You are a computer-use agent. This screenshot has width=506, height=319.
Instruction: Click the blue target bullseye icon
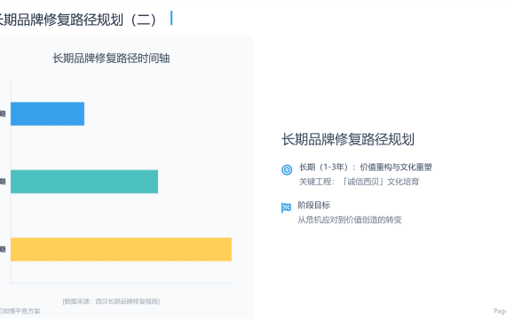point(287,169)
